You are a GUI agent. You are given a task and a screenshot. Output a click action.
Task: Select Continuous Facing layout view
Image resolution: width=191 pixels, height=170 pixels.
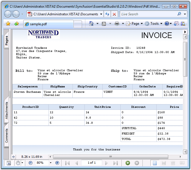click(173, 163)
